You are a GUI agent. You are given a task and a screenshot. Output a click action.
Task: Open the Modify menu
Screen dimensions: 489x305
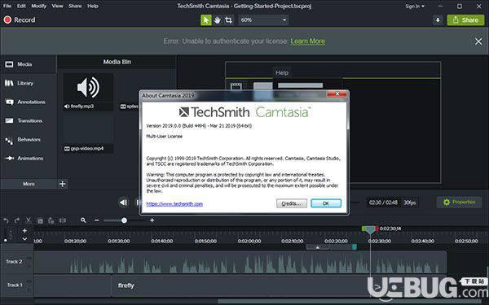(39, 6)
